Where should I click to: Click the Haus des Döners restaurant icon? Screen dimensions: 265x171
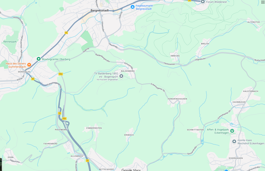[x=29, y=65]
